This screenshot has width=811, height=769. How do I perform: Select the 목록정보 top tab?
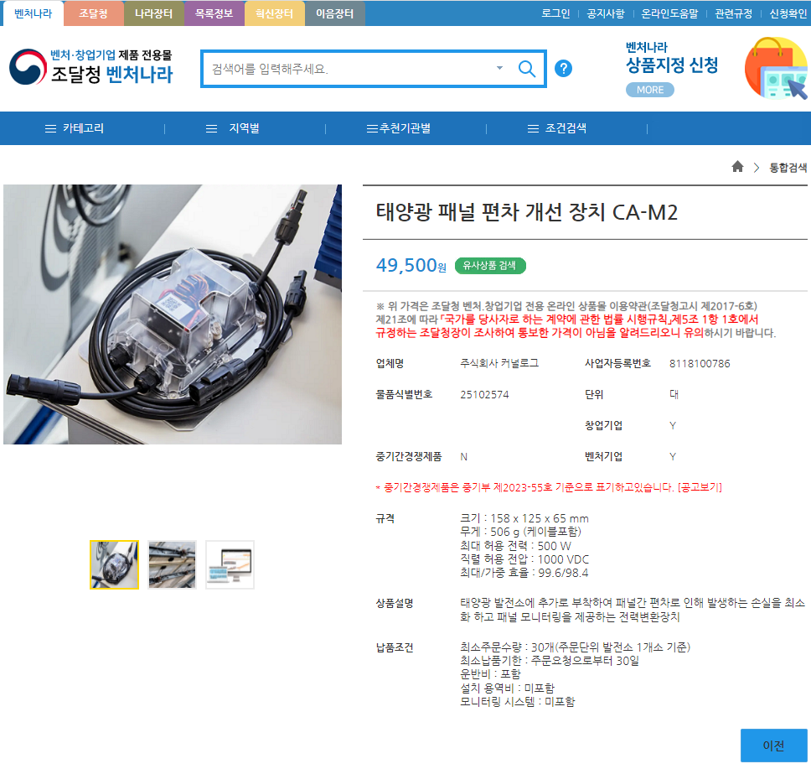(214, 13)
